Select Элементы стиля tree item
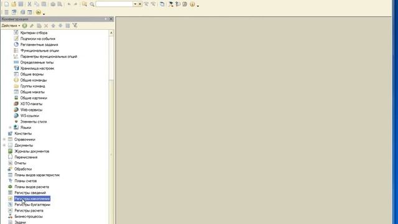The height and width of the screenshot is (224, 398). point(34,122)
